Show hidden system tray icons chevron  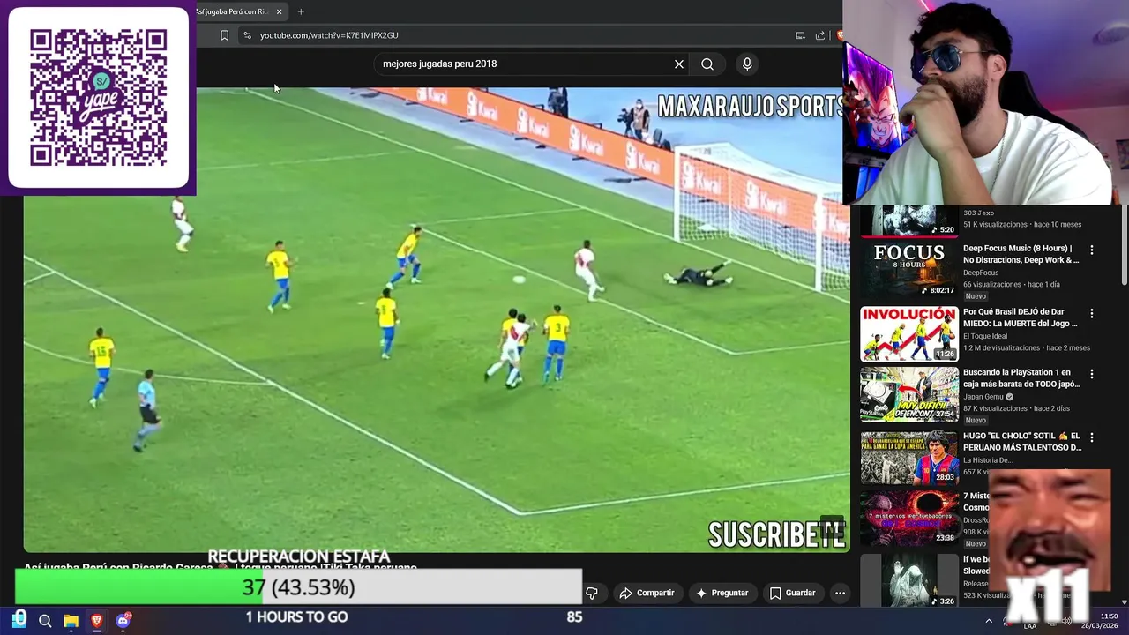coord(989,621)
